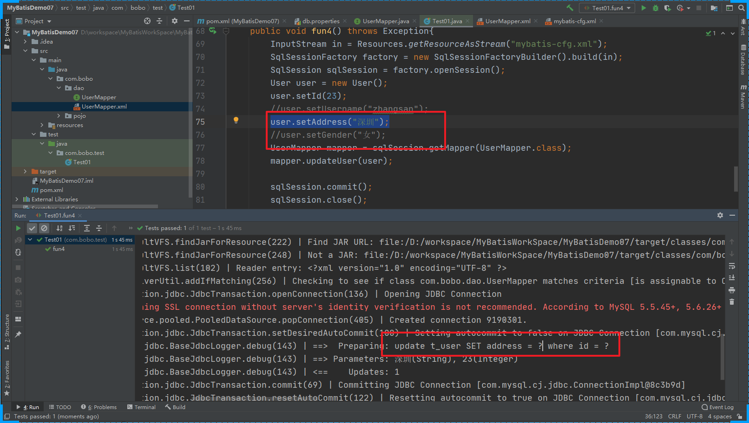Screen dimensions: 749x423
Task: Start debugging with the green bug icon
Action: 656,8
